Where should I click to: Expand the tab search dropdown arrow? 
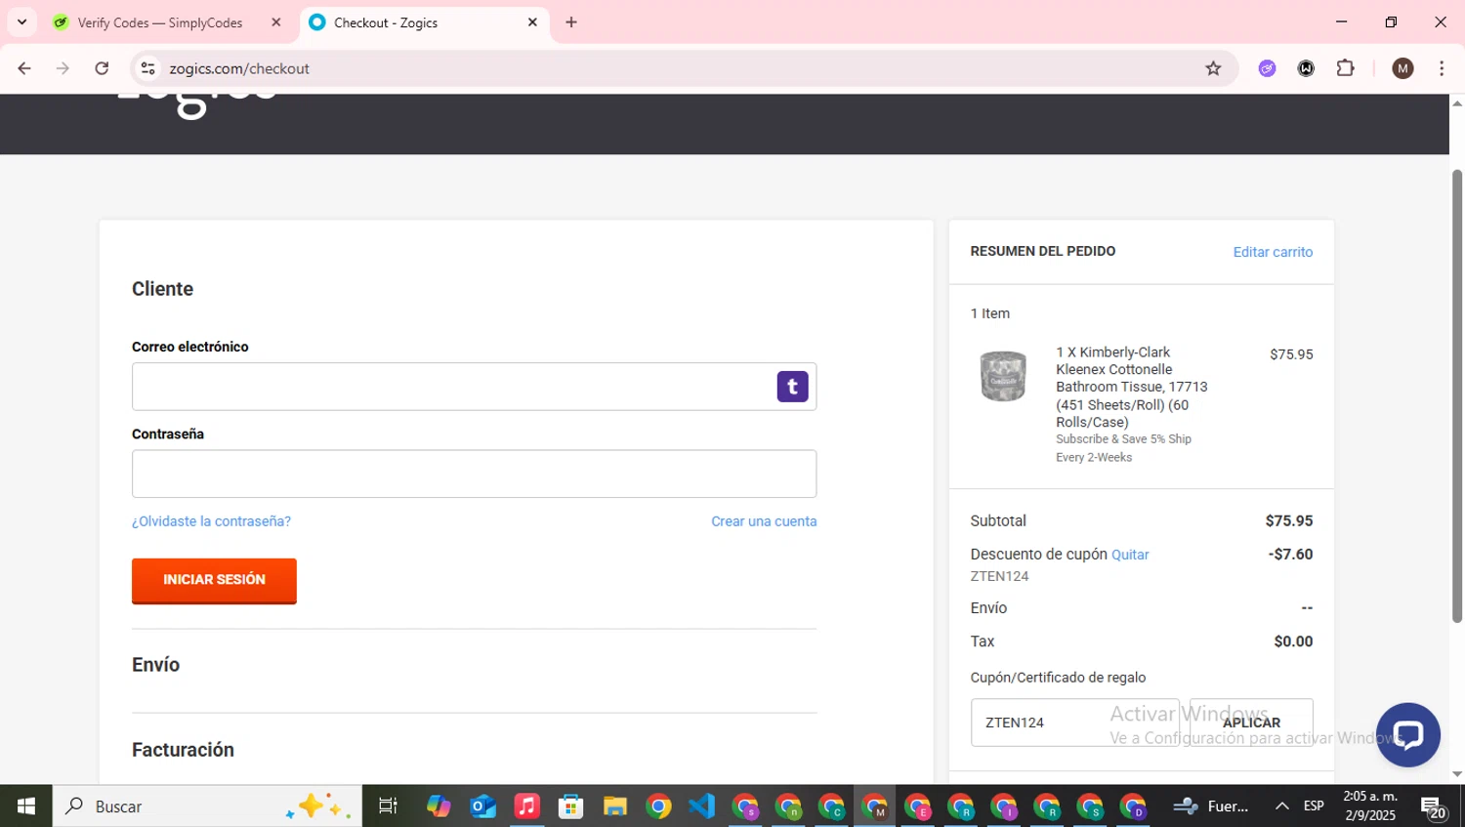pos(21,21)
